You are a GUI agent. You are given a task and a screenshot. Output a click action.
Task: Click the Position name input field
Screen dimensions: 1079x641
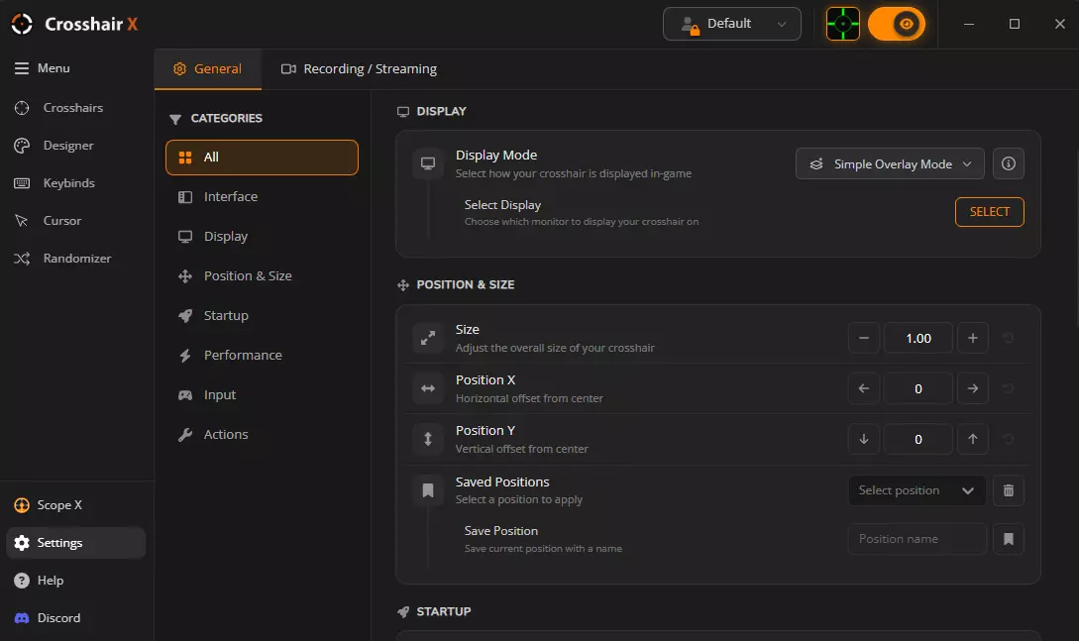point(917,539)
